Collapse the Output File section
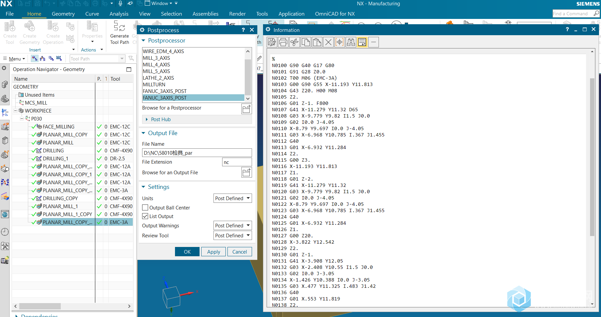Viewport: 601px width, 317px height. point(143,133)
